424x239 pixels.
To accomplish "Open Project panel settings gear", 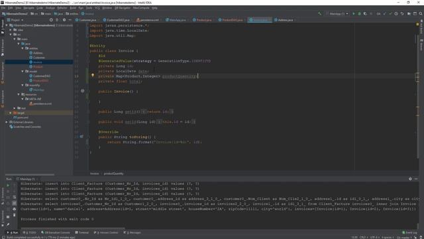I will coord(64,20).
